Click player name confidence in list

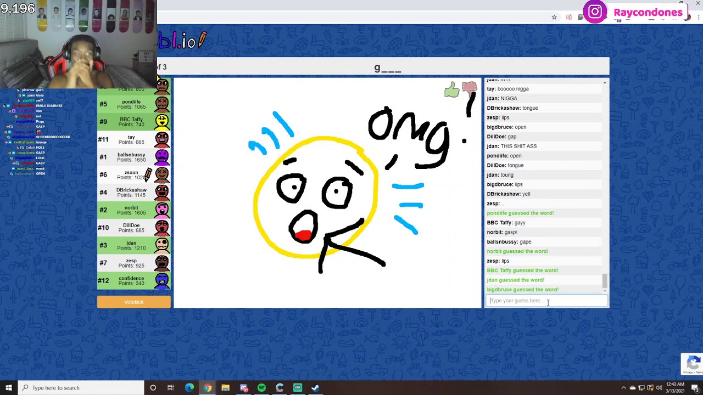(x=131, y=278)
